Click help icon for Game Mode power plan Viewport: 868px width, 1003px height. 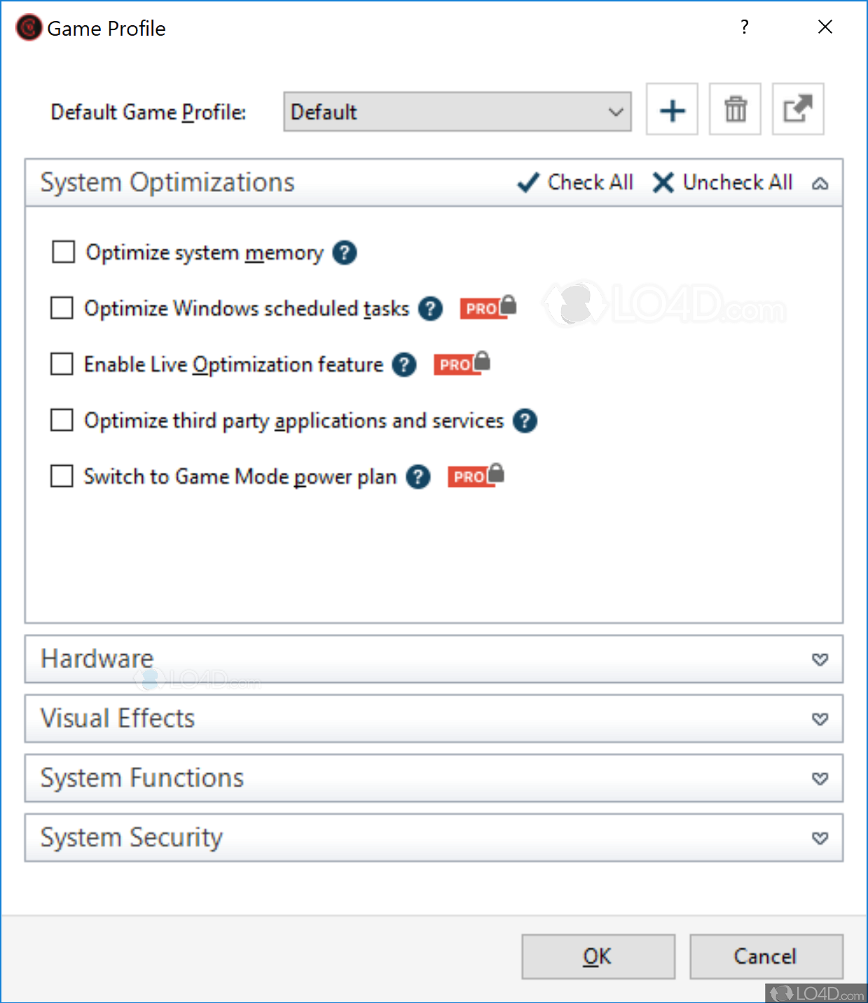coord(418,477)
